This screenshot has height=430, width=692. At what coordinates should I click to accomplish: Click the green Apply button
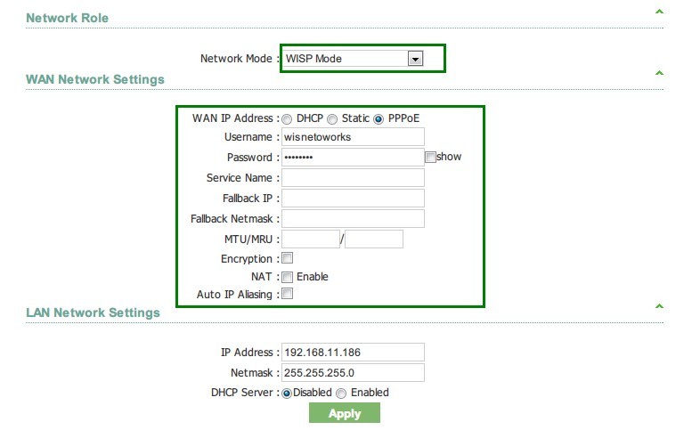pyautogui.click(x=344, y=413)
